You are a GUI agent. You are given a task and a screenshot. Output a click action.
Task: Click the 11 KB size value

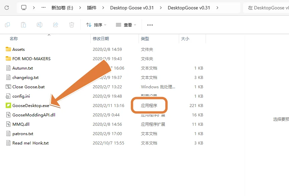pyautogui.click(x=197, y=124)
